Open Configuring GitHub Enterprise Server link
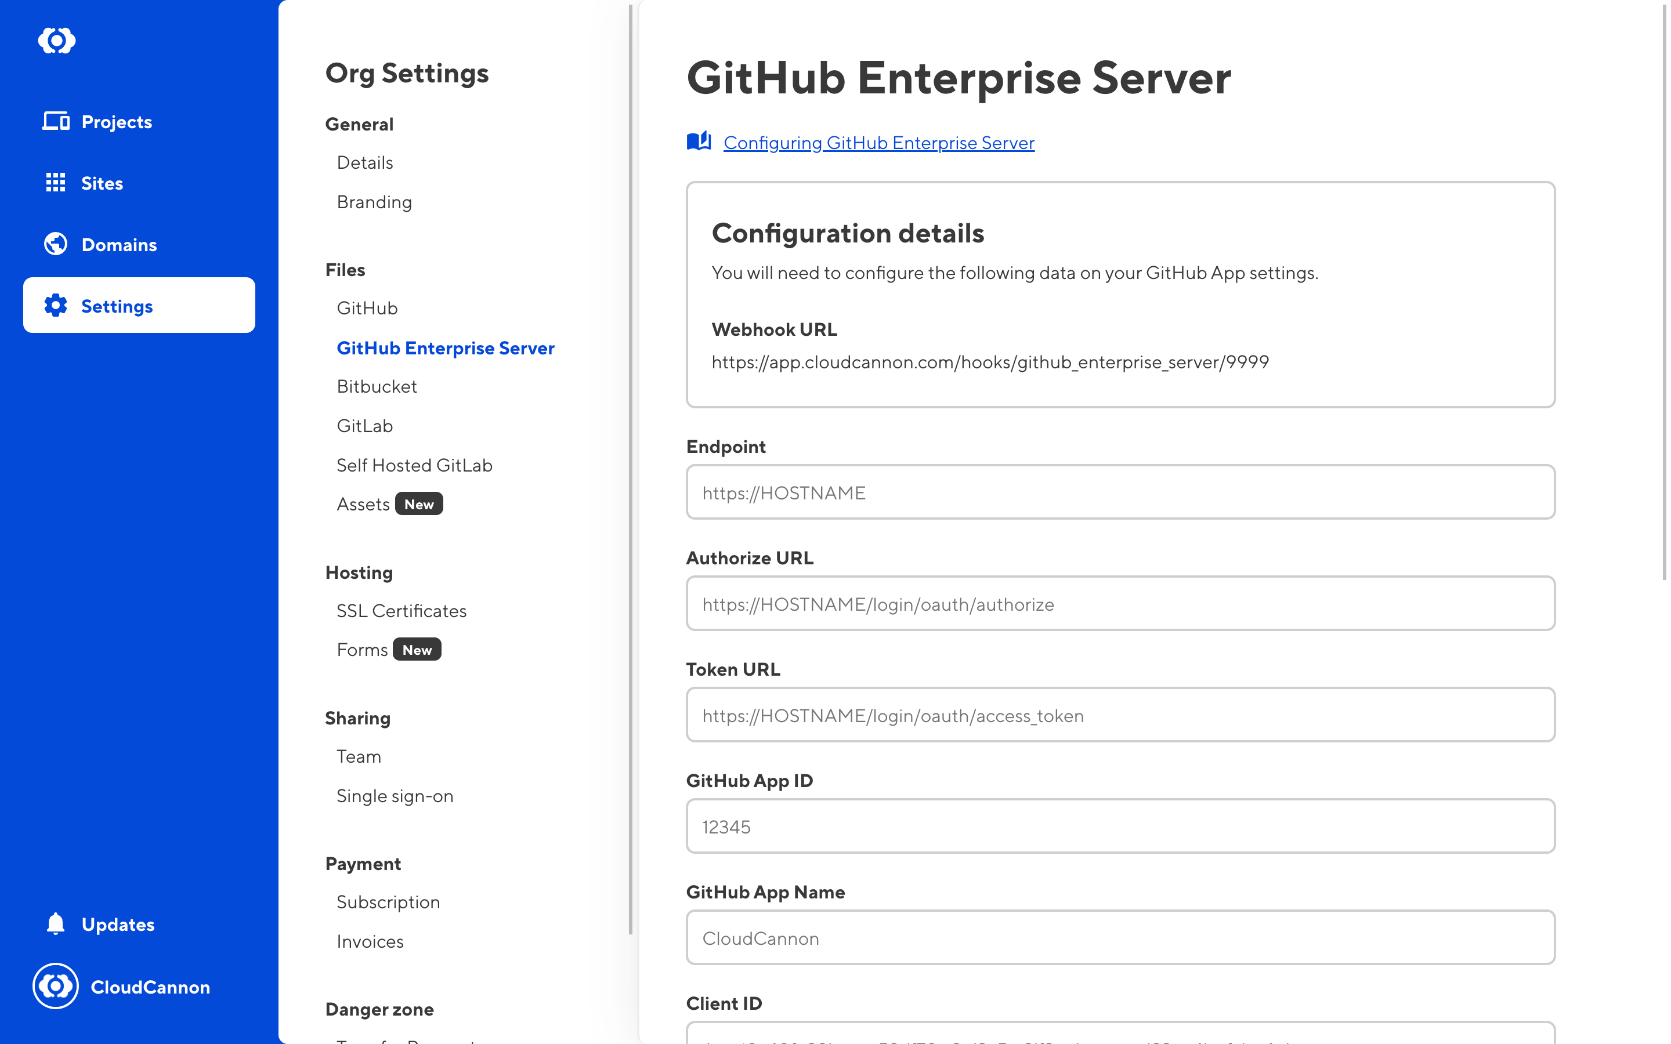Screen dimensions: 1671x1044 [878, 143]
